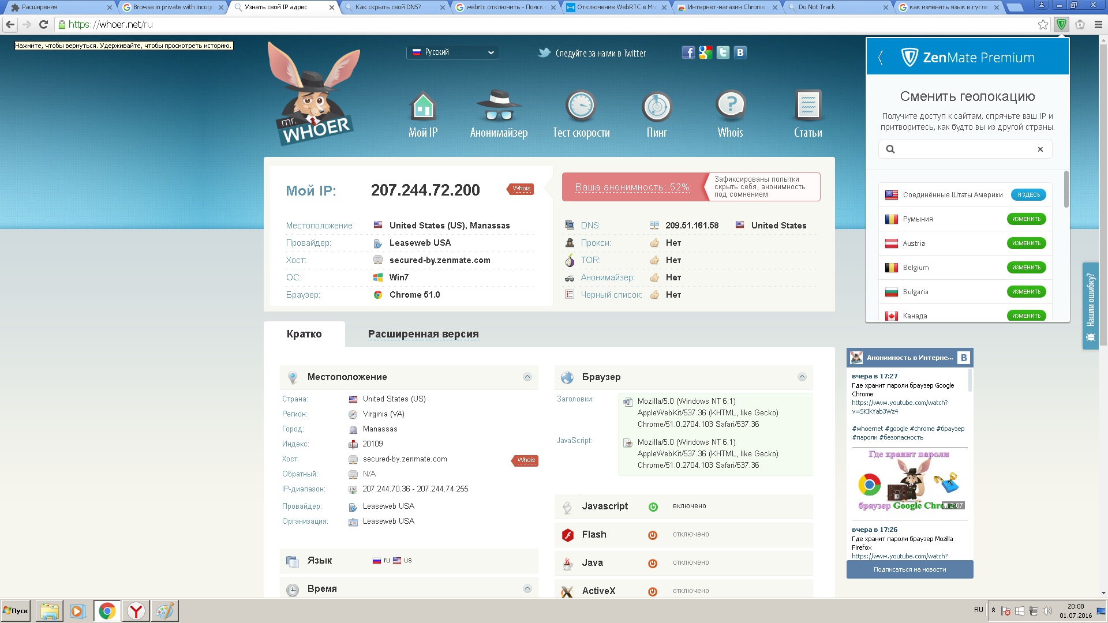
Task: Click the ZenMate country search field
Action: tap(965, 149)
